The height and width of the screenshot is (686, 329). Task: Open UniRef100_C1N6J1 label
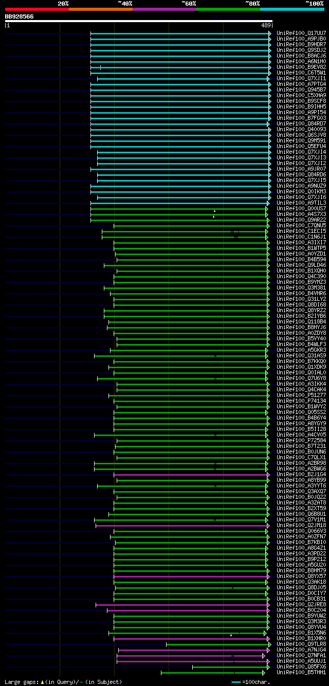click(301, 237)
